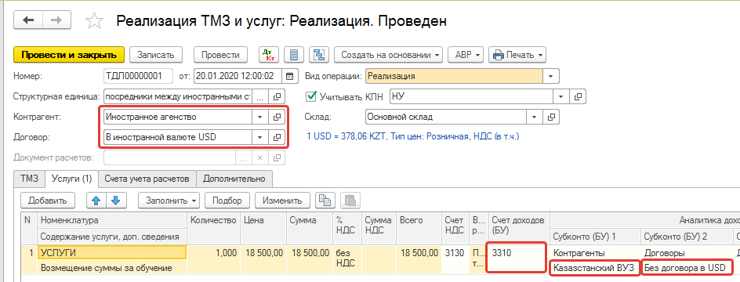Open the Создать на основании menu

(x=388, y=55)
